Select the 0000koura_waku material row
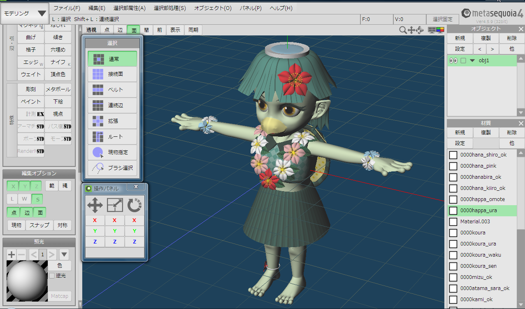This screenshot has width=525, height=309. click(481, 255)
